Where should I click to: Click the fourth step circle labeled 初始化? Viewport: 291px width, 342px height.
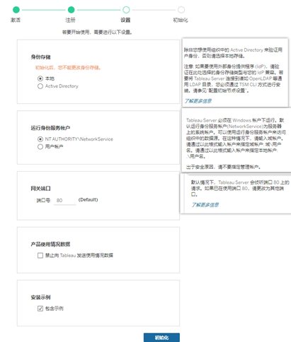pyautogui.click(x=181, y=10)
